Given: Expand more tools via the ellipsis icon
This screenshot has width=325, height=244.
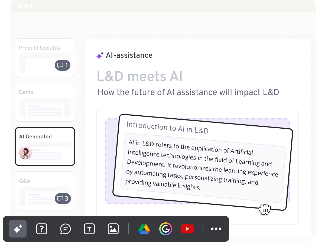Looking at the screenshot, I should (216, 229).
